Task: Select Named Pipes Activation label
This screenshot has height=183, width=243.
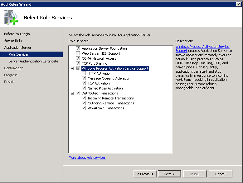Action: [x=105, y=88]
